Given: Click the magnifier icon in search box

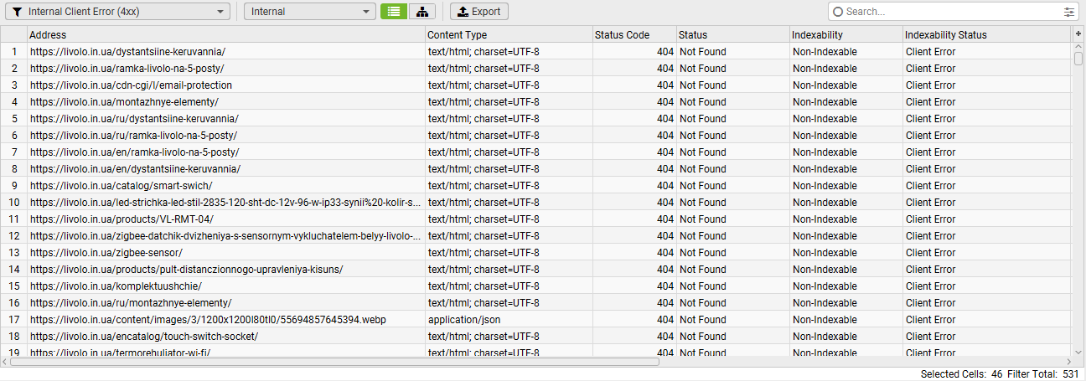Looking at the screenshot, I should [x=837, y=12].
